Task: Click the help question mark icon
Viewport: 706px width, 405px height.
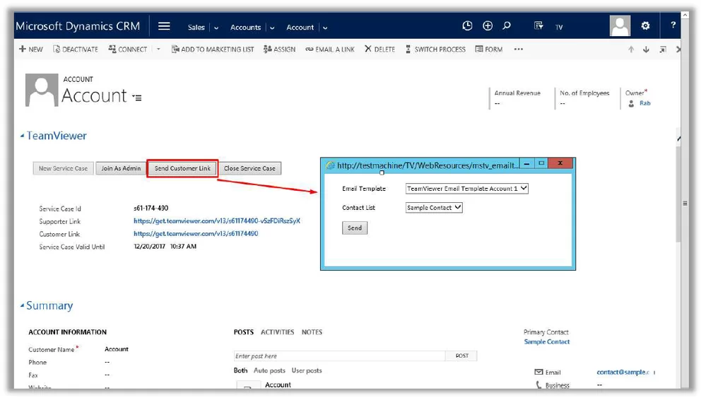Action: tap(673, 26)
